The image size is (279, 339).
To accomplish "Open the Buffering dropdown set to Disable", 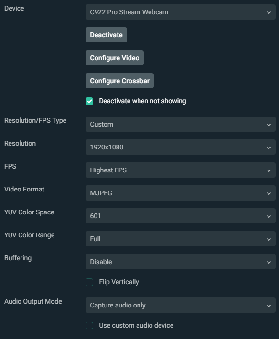I will coord(181,262).
